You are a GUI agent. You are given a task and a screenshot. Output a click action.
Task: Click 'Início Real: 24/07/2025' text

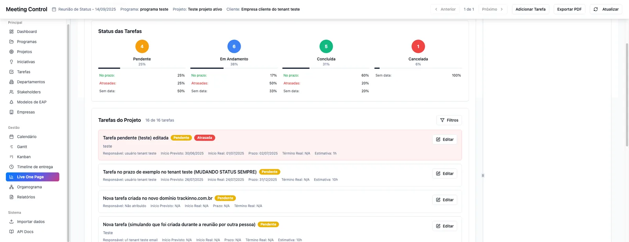(x=226, y=180)
